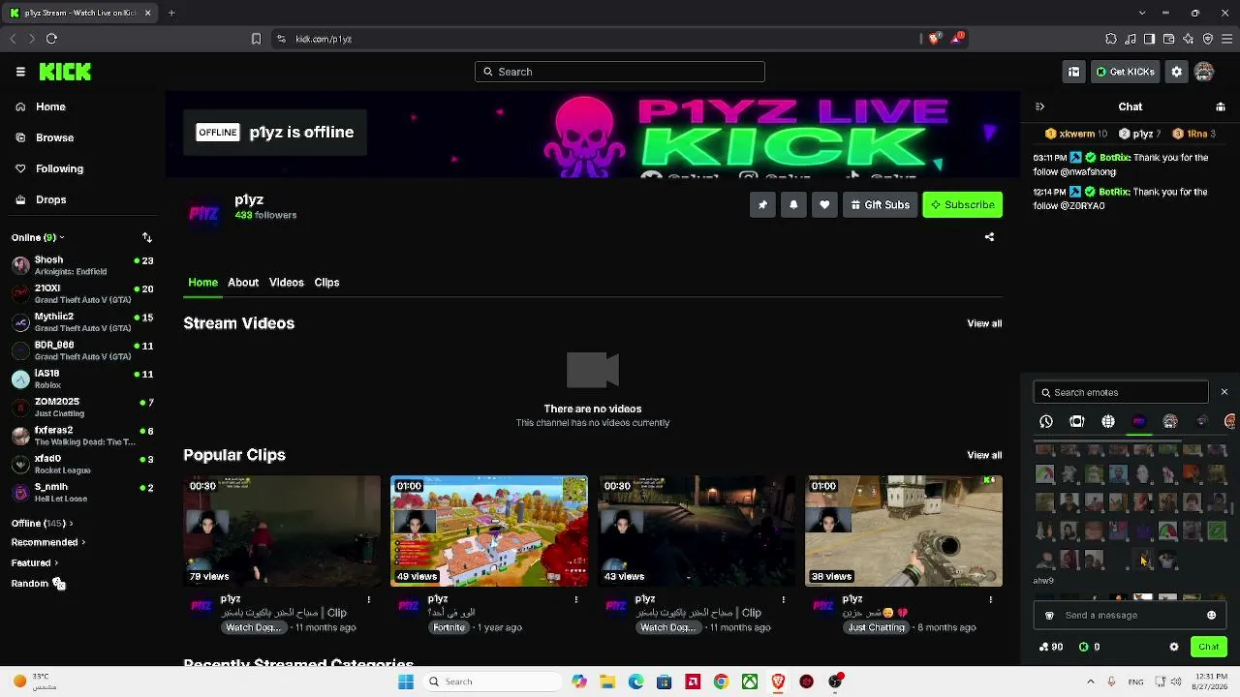Open Brave Rewards triangle icon

tap(957, 39)
